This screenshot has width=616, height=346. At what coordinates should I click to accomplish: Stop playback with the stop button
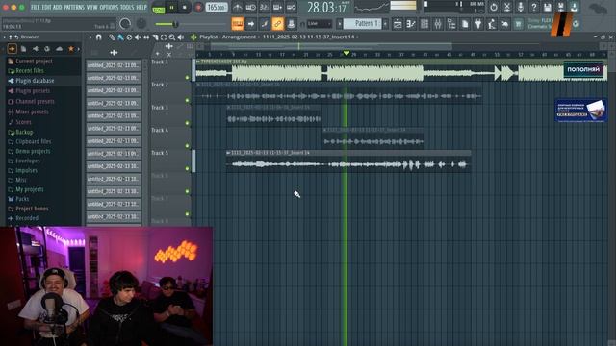click(x=185, y=8)
